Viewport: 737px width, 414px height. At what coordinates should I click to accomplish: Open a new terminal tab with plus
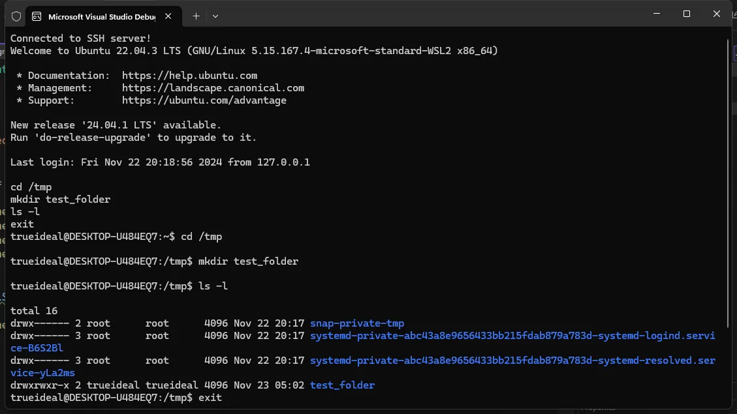pos(196,16)
